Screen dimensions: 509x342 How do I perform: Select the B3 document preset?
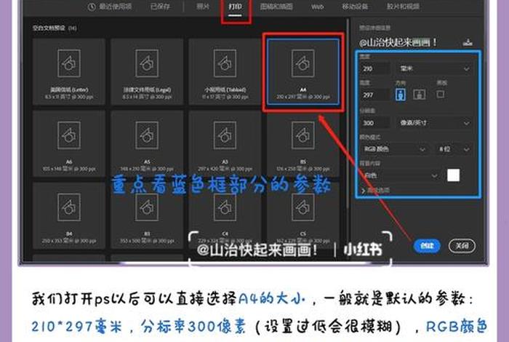(147, 215)
